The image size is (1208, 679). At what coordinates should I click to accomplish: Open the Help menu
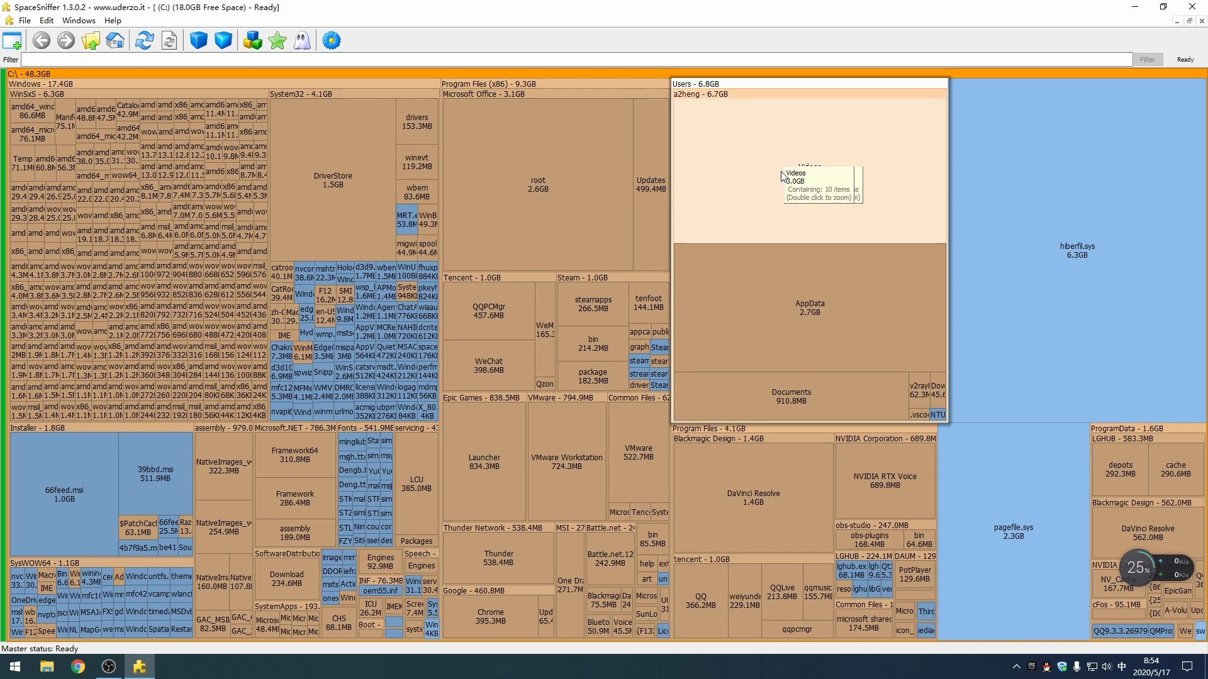coord(113,21)
